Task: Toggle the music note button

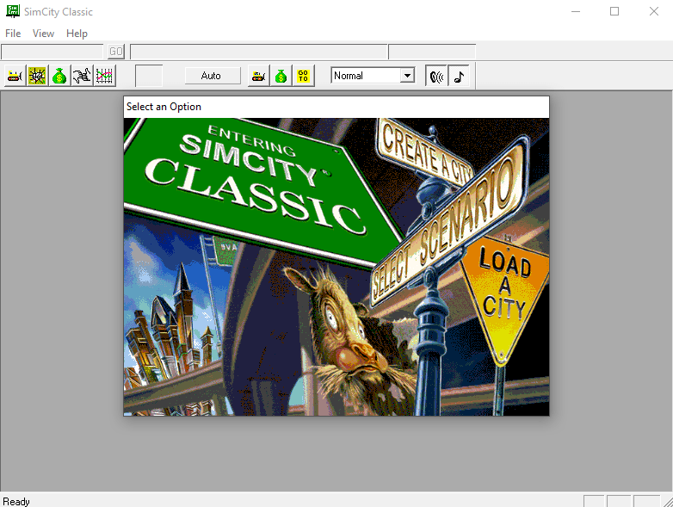Action: pyautogui.click(x=459, y=76)
